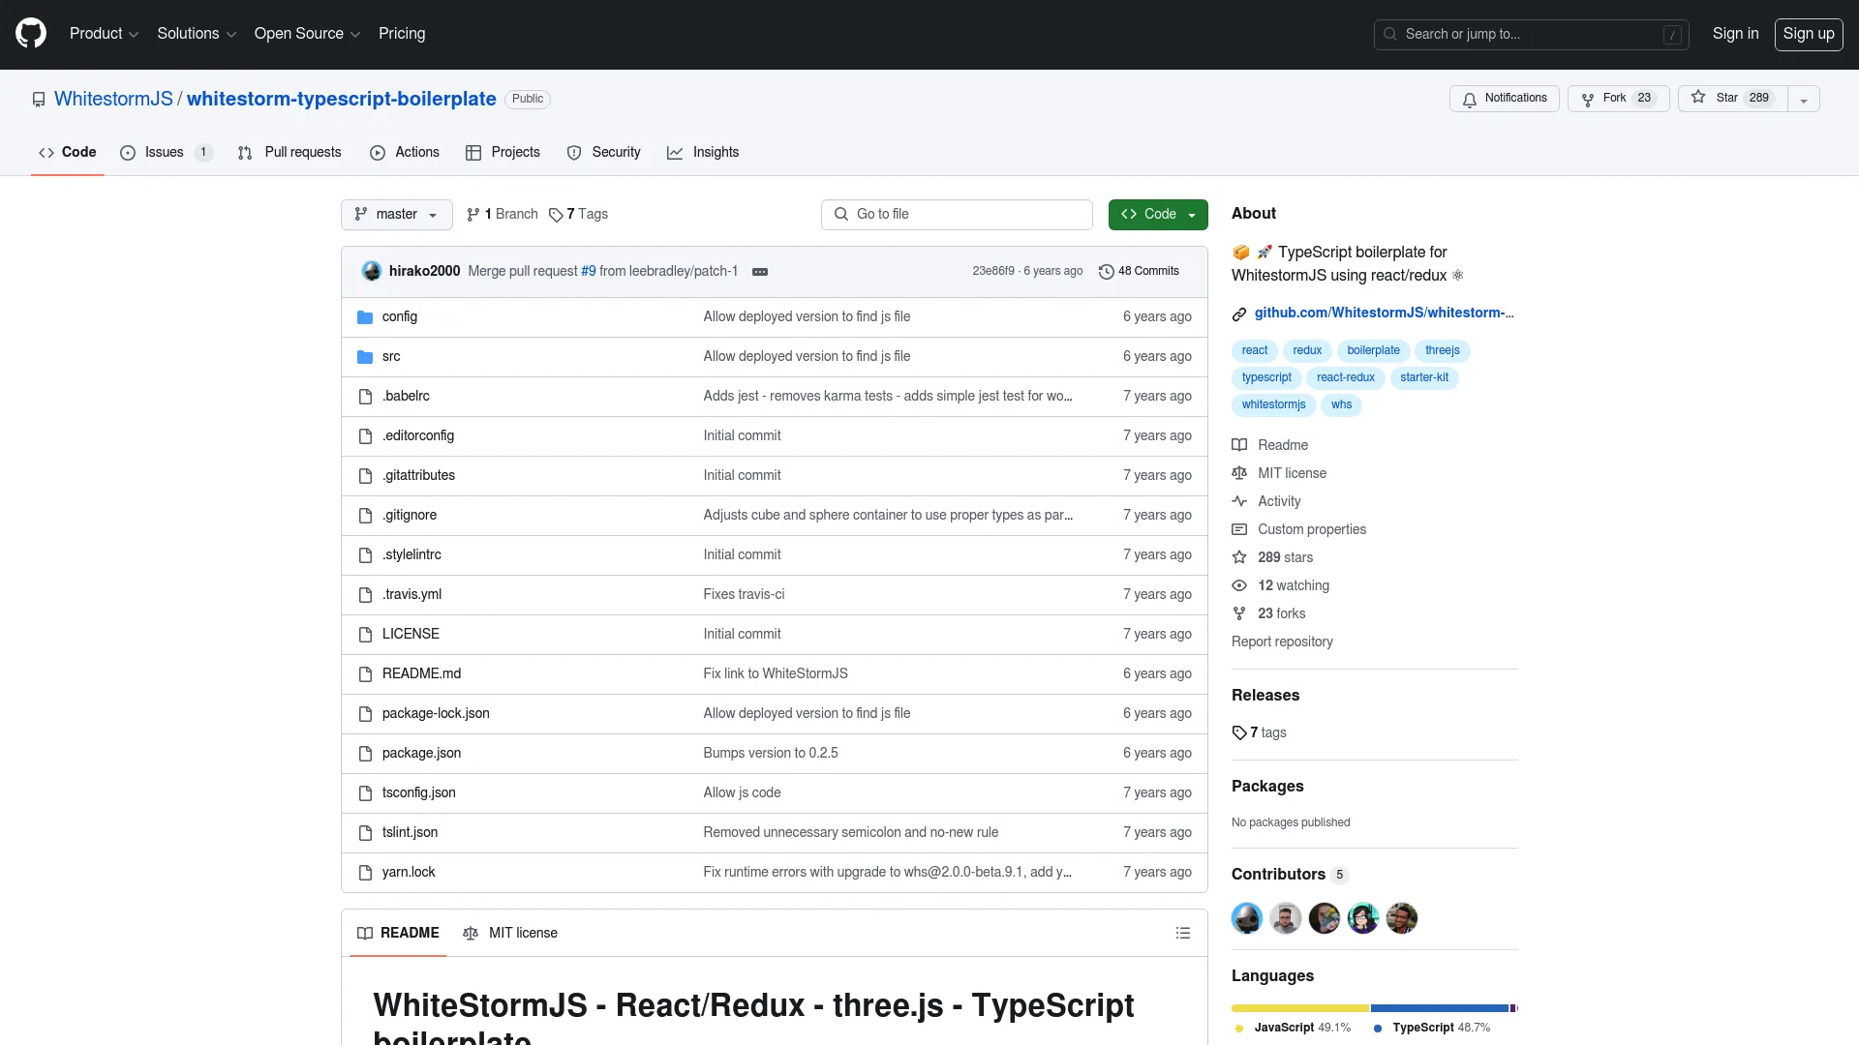
Task: Open the GitHub home logo
Action: coord(31,34)
